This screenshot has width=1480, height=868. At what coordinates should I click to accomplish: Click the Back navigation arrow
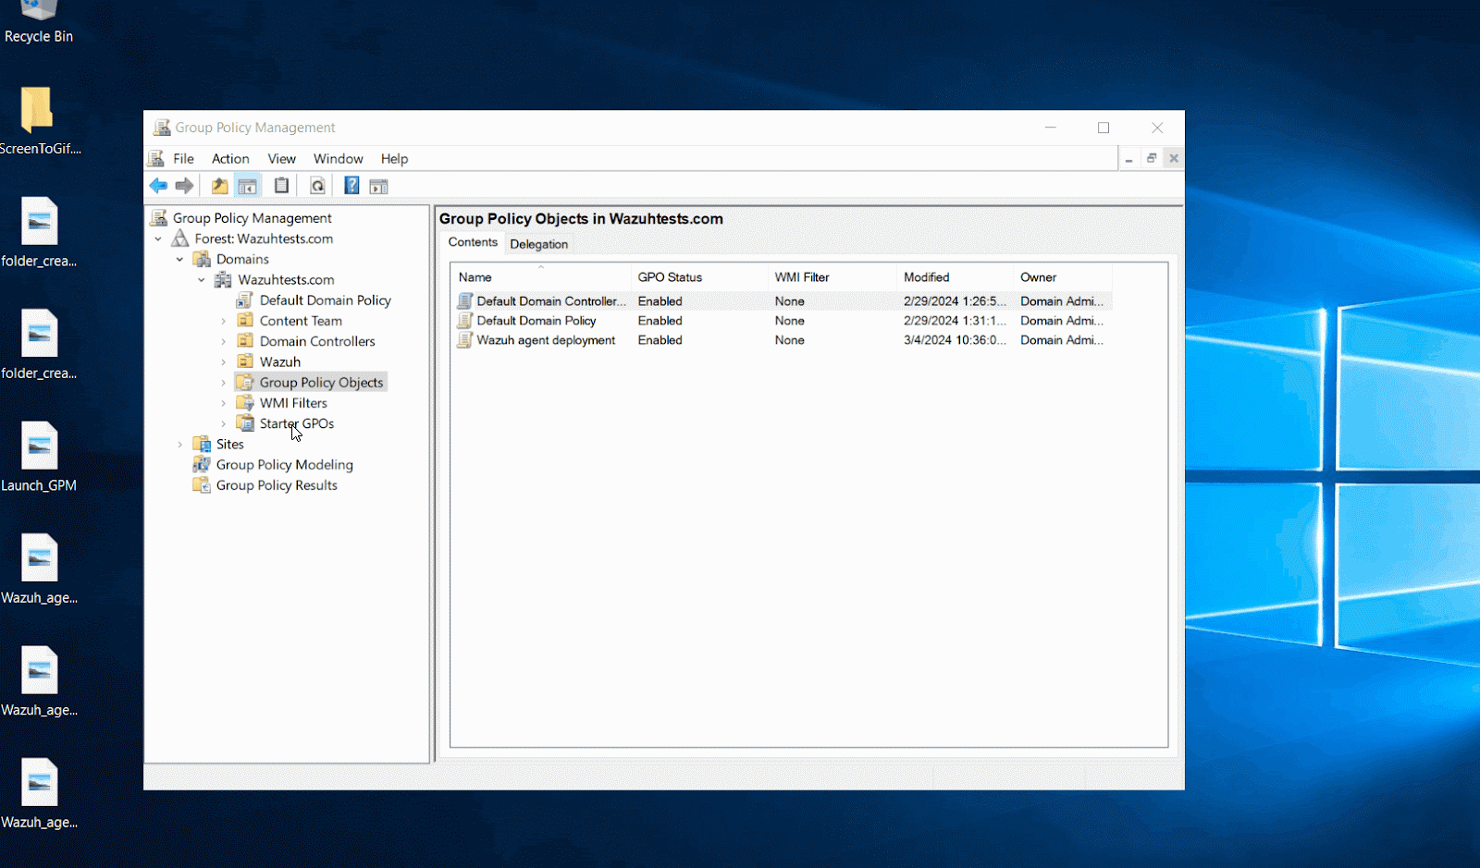(x=158, y=185)
